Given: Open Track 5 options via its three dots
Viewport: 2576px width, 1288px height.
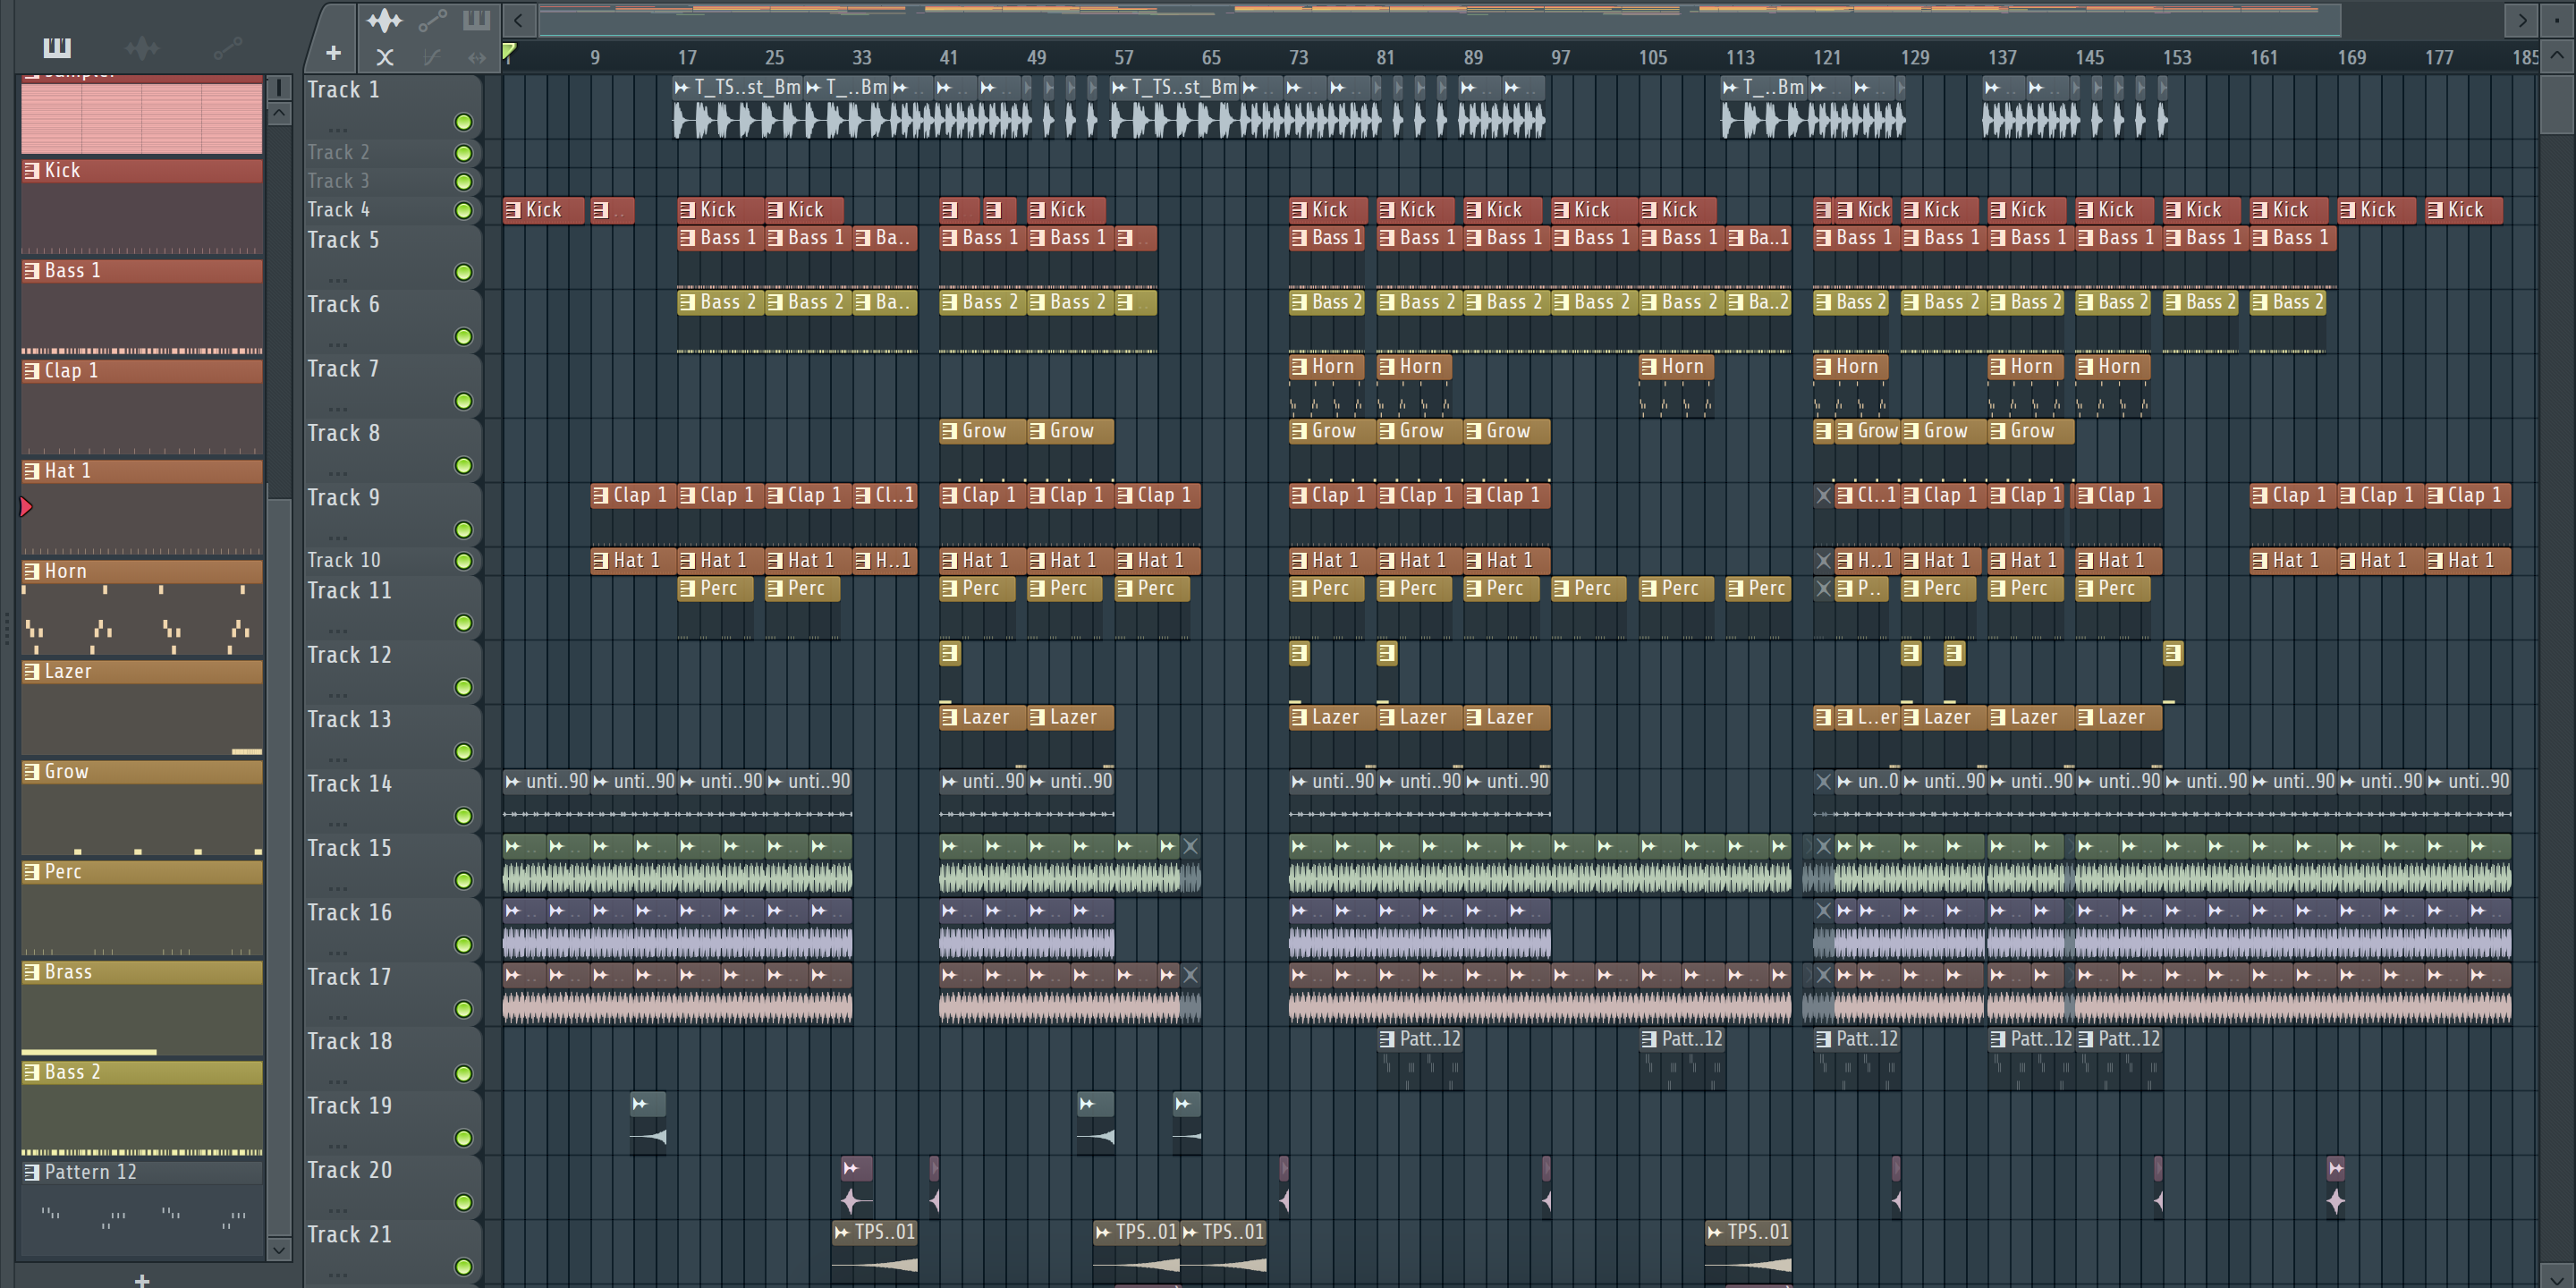Looking at the screenshot, I should click(338, 280).
